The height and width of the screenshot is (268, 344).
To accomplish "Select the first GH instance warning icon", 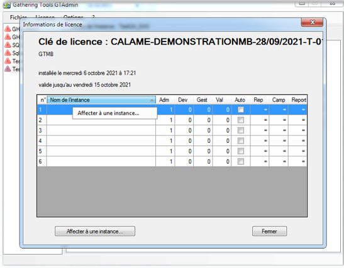I will tap(8, 28).
